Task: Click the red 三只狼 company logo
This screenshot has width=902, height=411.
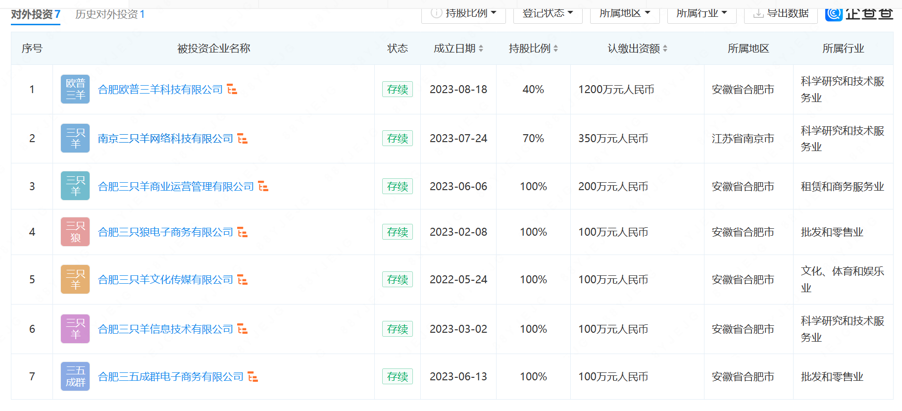Action: click(x=75, y=232)
